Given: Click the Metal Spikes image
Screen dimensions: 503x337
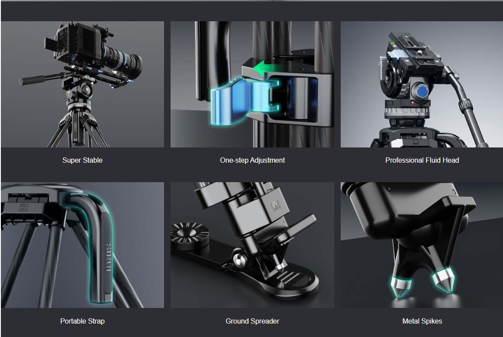Looking at the screenshot, I should pyautogui.click(x=422, y=245).
